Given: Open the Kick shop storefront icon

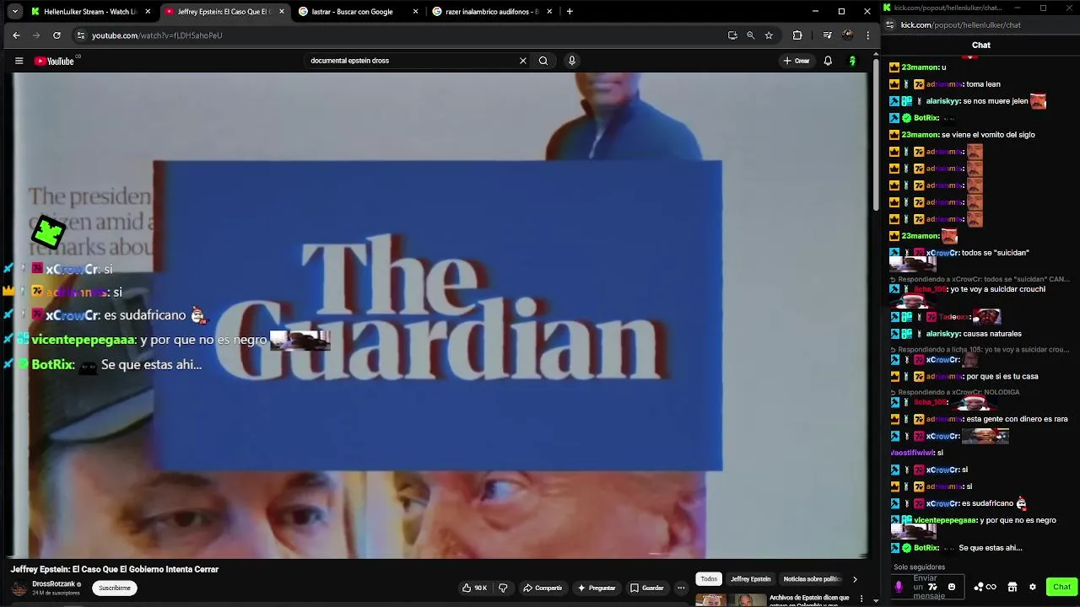Looking at the screenshot, I should [1012, 587].
